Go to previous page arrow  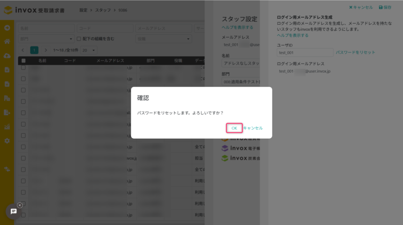(23, 50)
